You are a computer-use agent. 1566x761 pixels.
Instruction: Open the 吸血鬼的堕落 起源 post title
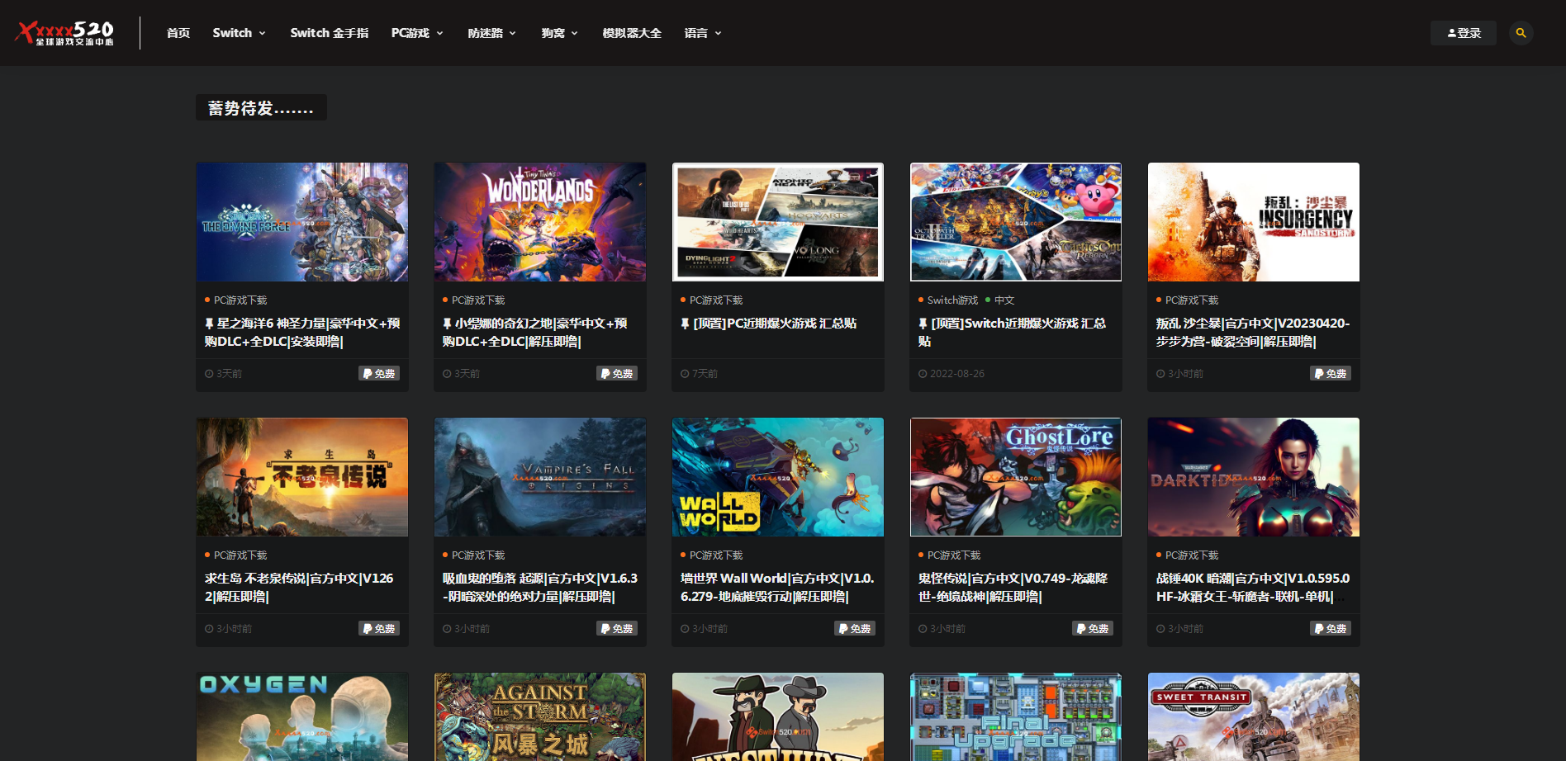(540, 588)
